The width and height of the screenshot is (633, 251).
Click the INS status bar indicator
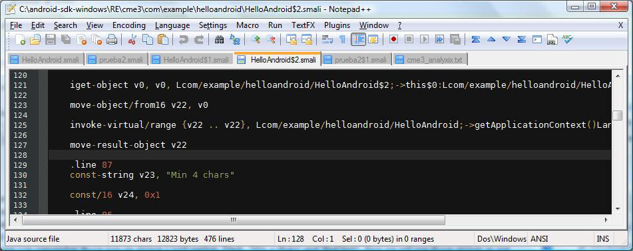tap(603, 239)
